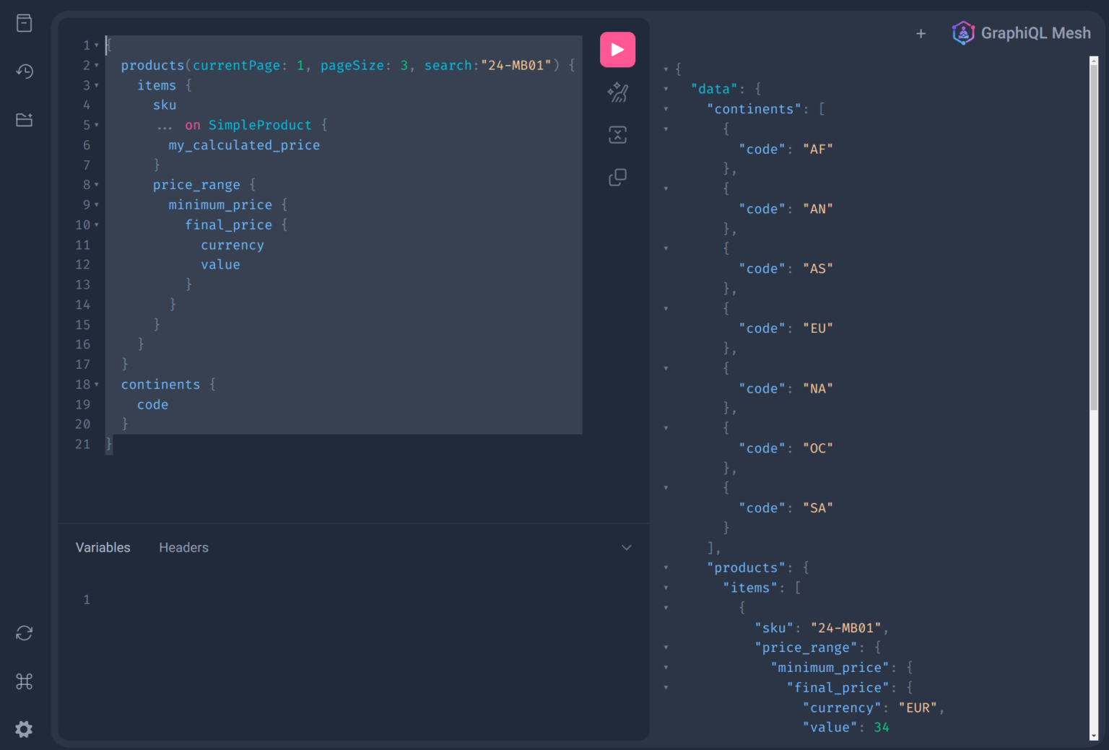Screen dimensions: 1109x750
Task: Collapse the products fold arrow on line 2
Action: tap(97, 65)
